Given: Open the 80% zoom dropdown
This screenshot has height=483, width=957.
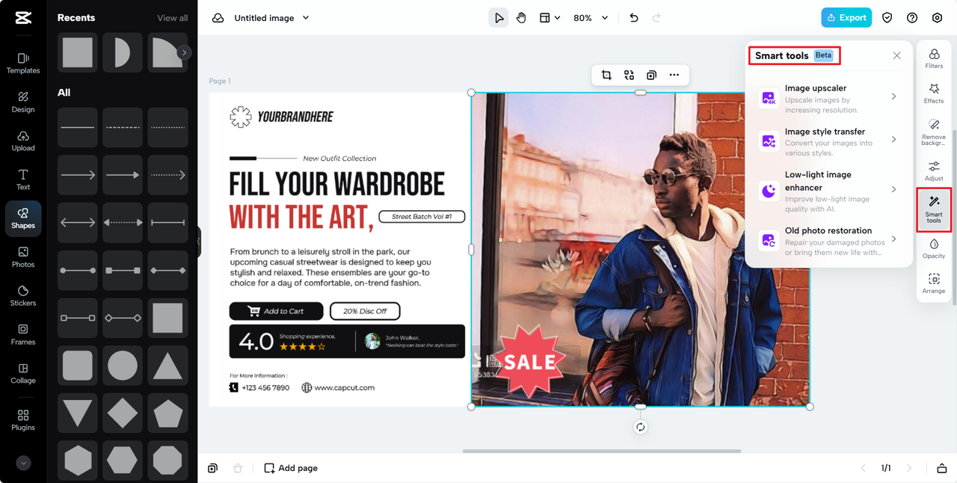Looking at the screenshot, I should (x=591, y=18).
